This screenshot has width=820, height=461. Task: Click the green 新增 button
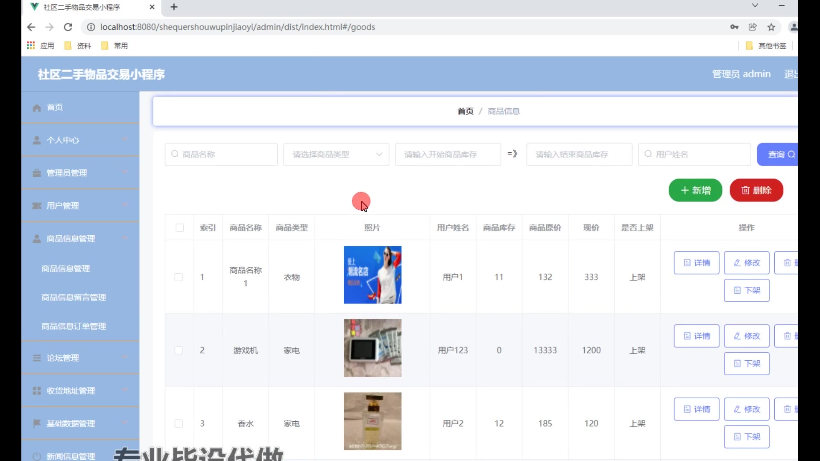pos(695,190)
